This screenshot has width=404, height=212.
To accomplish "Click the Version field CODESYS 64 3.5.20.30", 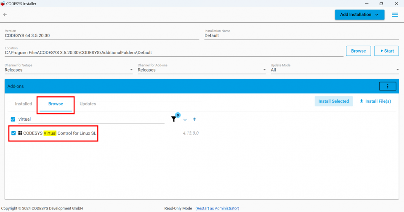I will coord(102,36).
